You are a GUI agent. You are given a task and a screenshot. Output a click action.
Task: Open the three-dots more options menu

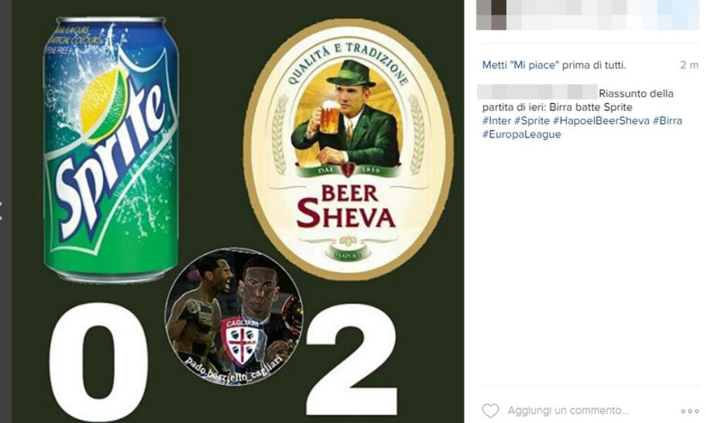(690, 411)
